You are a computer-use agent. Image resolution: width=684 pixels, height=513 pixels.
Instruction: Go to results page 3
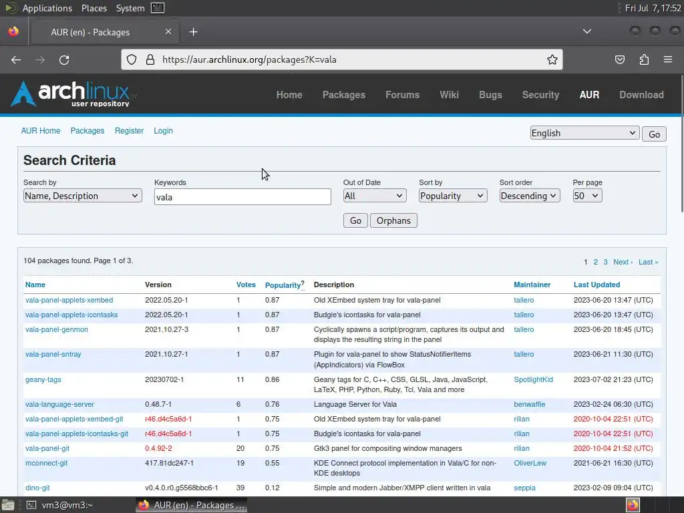coord(605,262)
